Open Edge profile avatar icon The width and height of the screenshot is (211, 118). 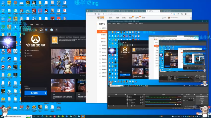pyautogui.click(x=186, y=14)
